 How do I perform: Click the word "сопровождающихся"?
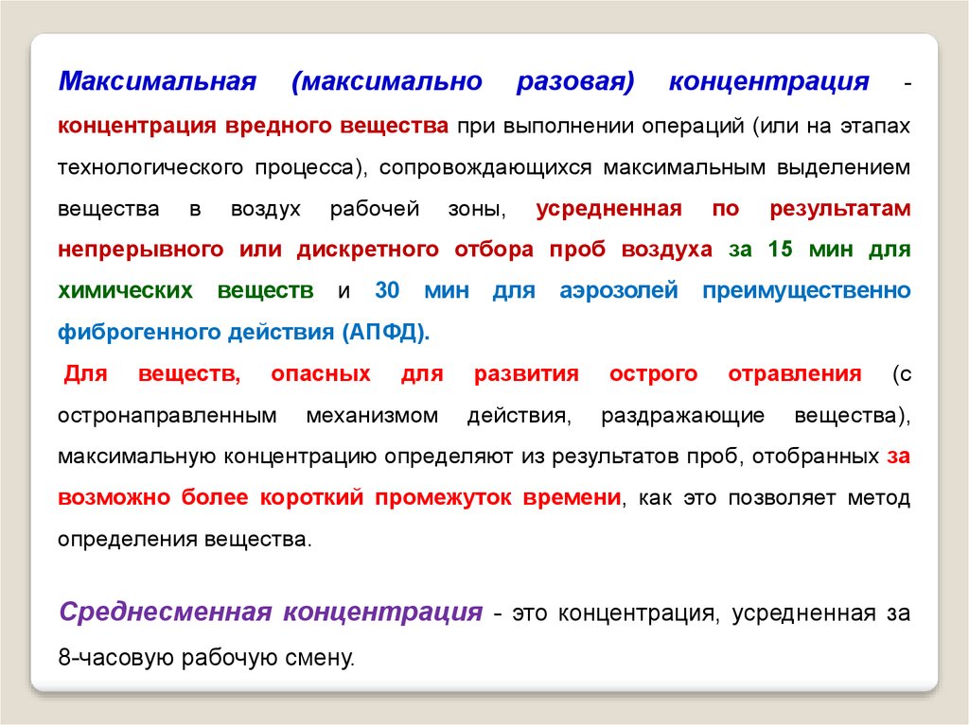[485, 167]
